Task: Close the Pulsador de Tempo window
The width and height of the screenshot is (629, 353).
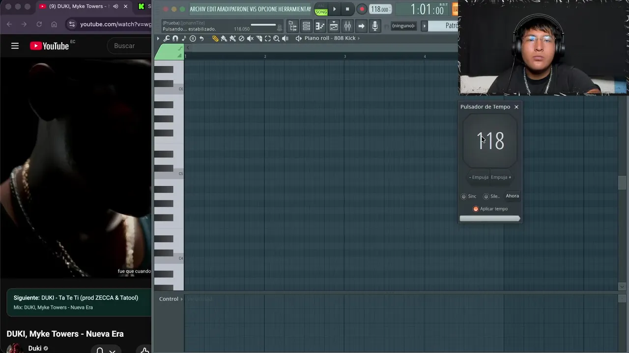Action: (516, 107)
